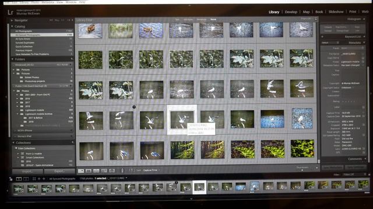The width and height of the screenshot is (373, 209).
Task: Collapse the Lightroom mobile Archive folder
Action: 17,114
